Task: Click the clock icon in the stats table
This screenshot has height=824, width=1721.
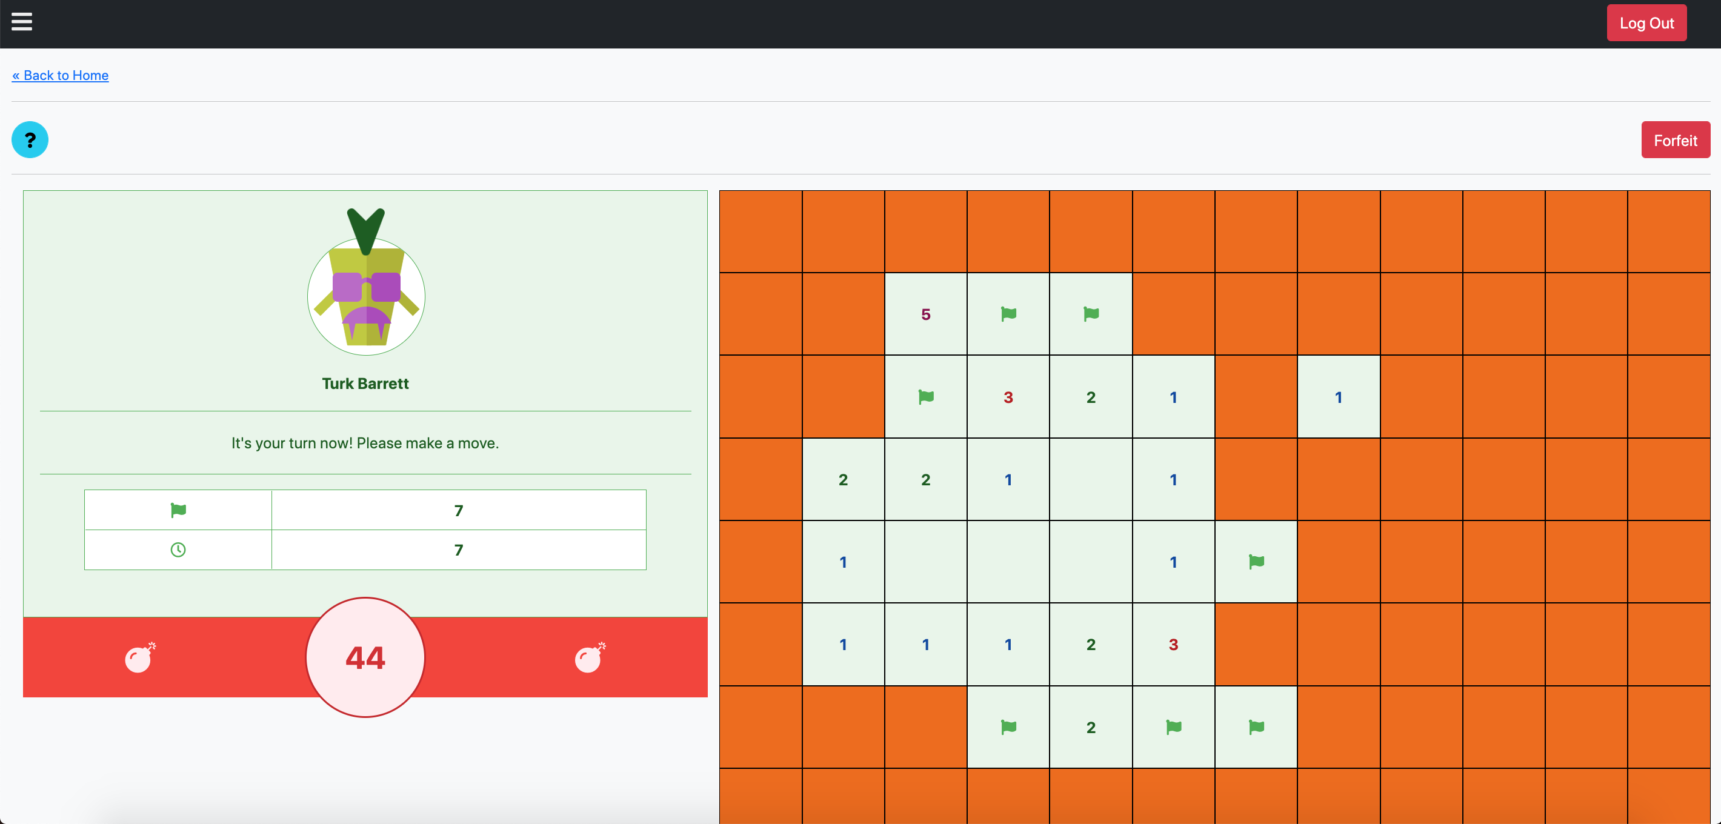Action: [x=178, y=550]
